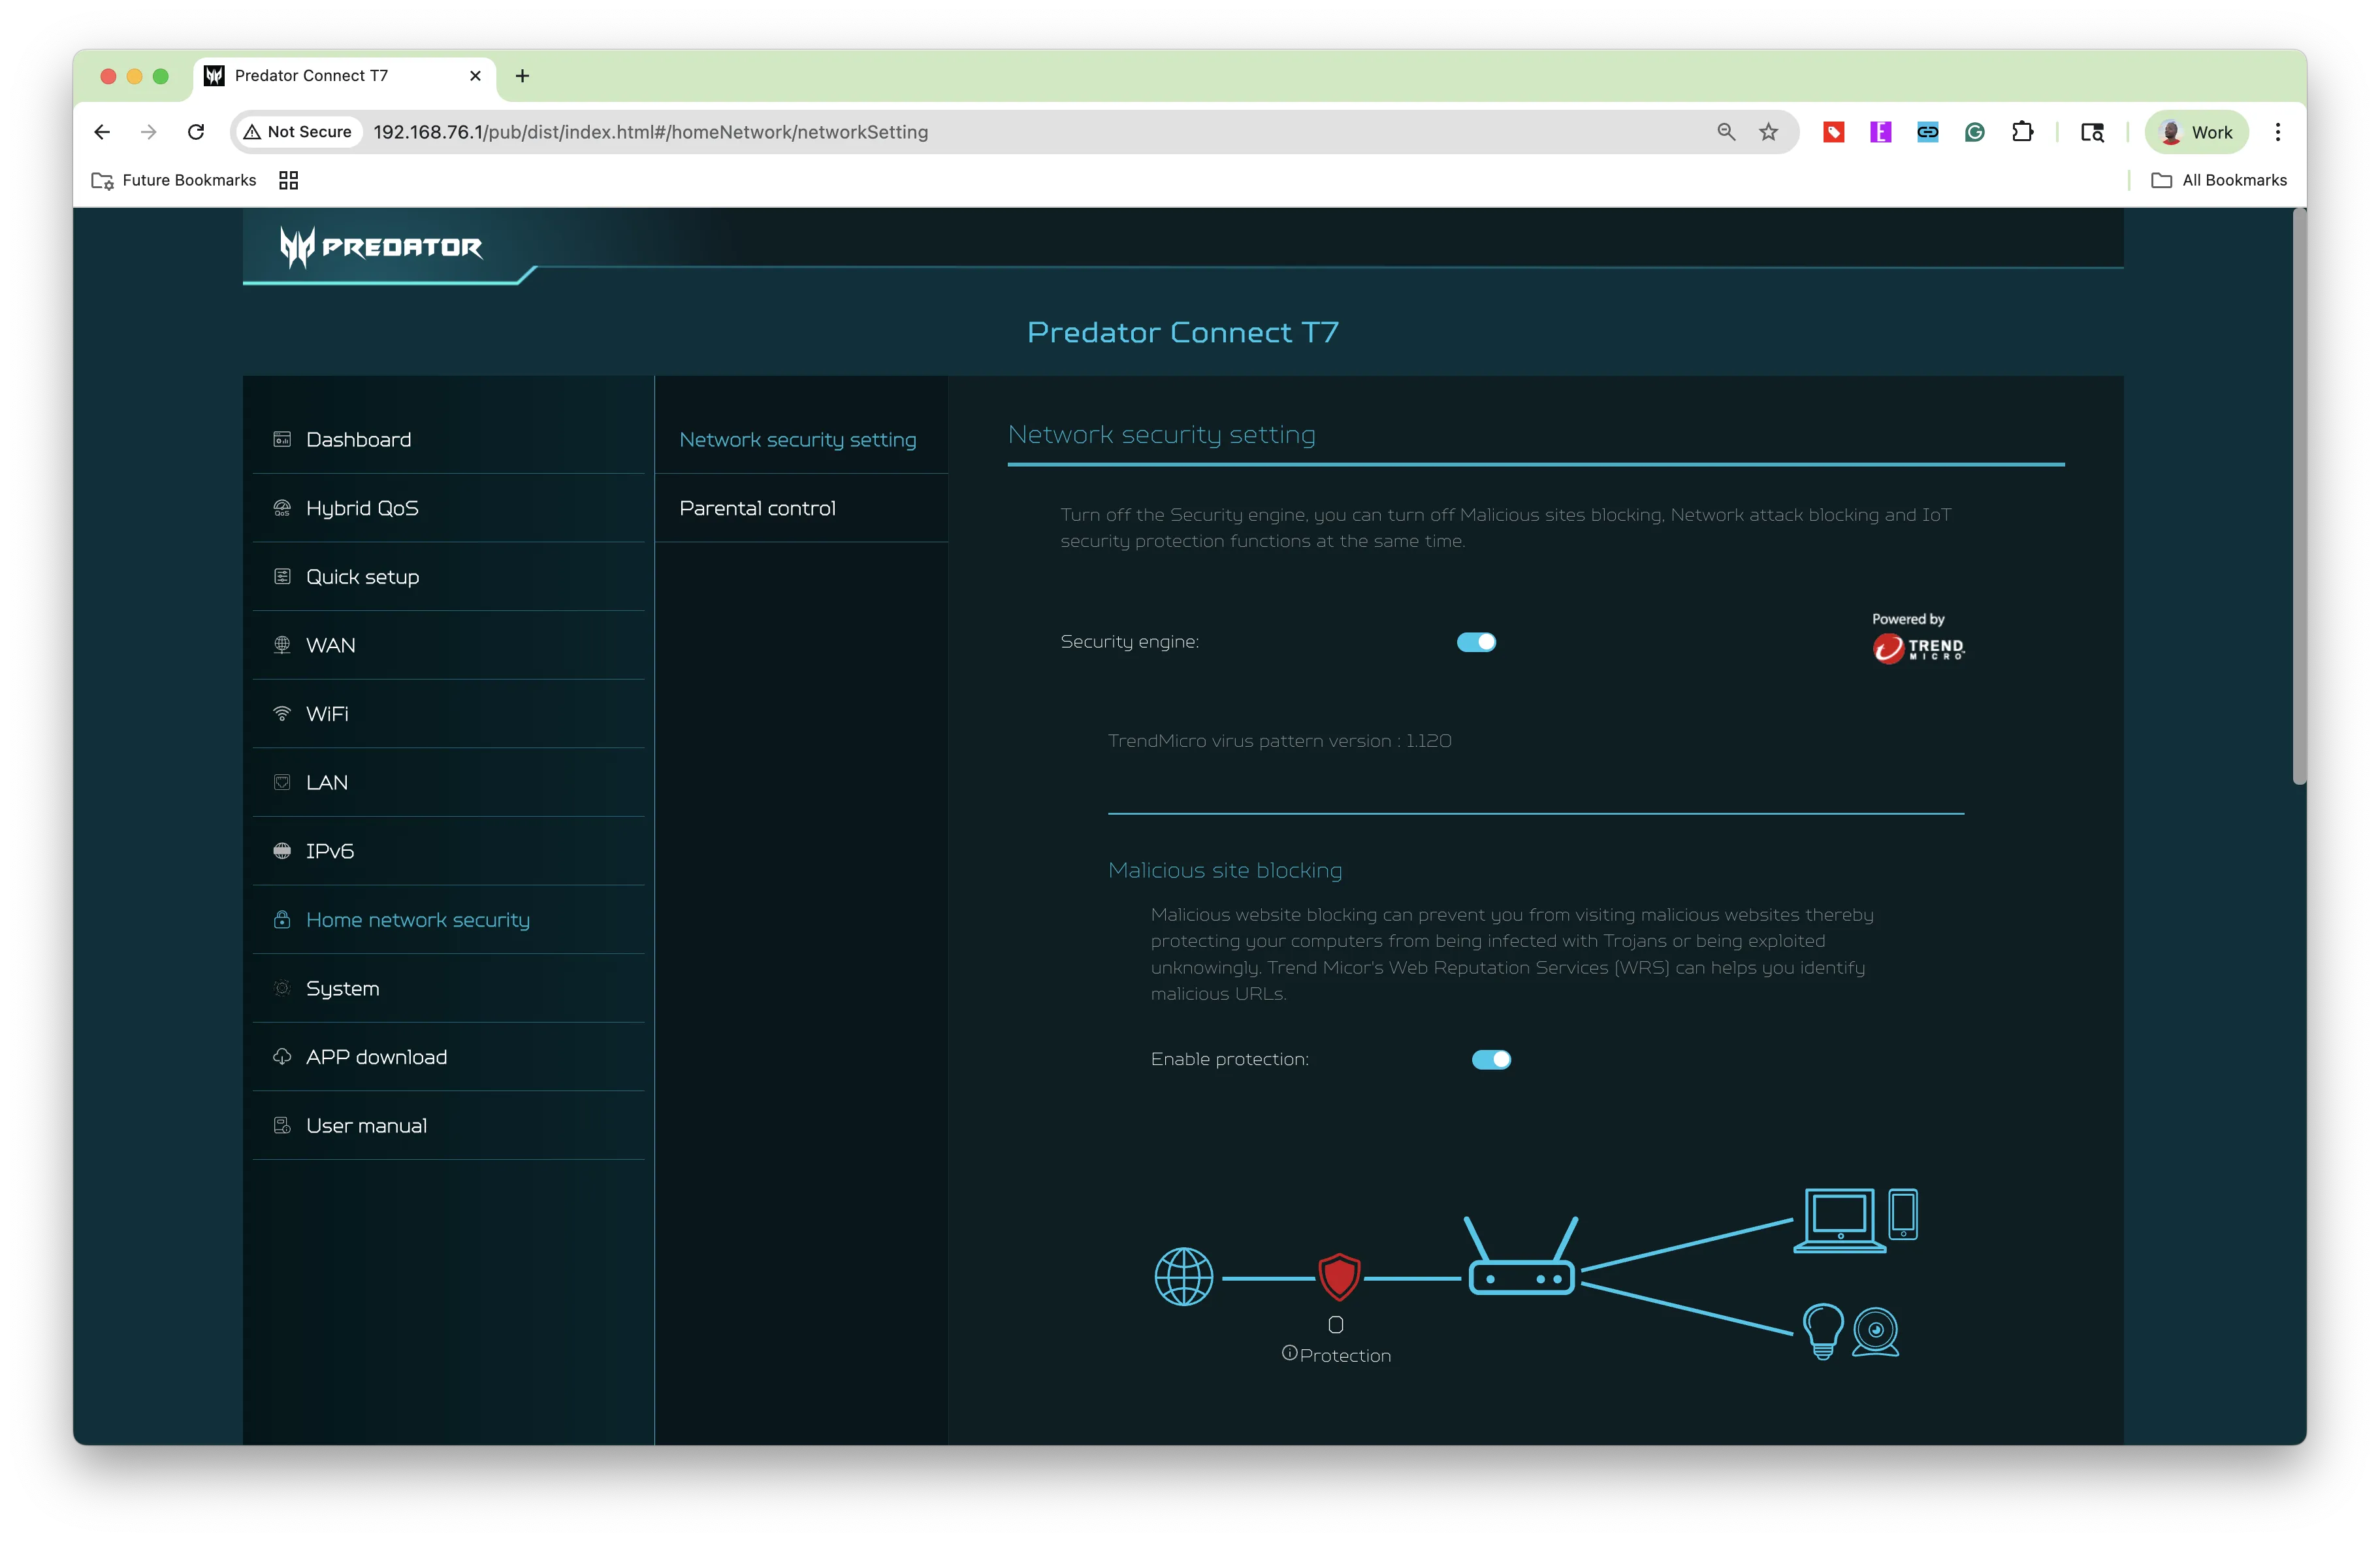Open the Hybrid QoS menu item
Image resolution: width=2380 pixels, height=1542 pixels.
click(448, 508)
